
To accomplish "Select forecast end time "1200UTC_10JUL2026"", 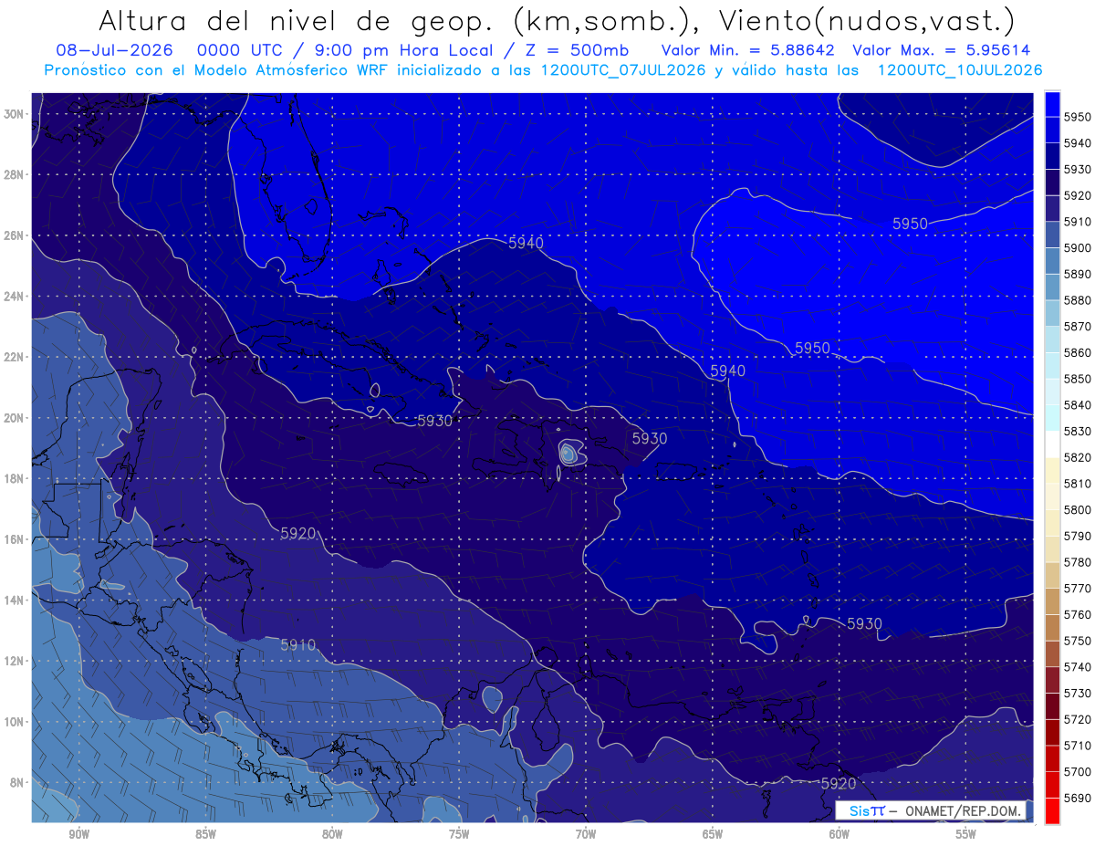I will coord(960,69).
